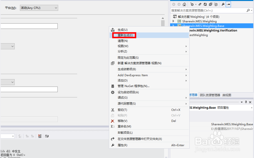254x158 pixels.
Task: Refresh the Solution Explorer
Action: (x=205, y=4)
